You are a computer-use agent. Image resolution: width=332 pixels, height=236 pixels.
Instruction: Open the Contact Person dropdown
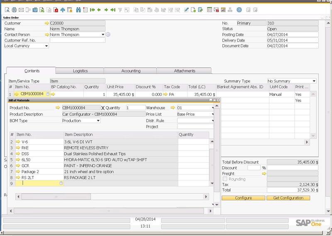click(x=103, y=34)
